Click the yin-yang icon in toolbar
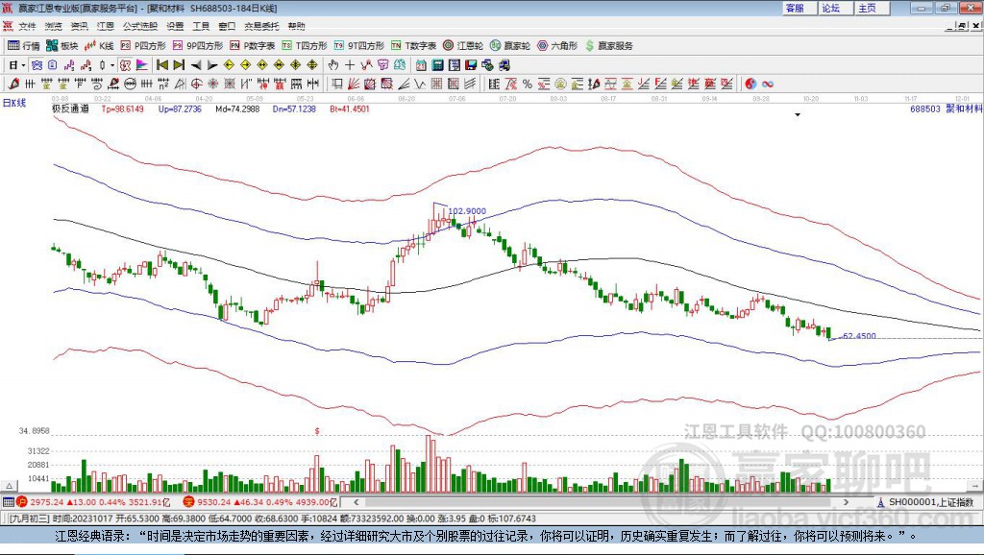The image size is (984, 555). pyautogui.click(x=750, y=84)
